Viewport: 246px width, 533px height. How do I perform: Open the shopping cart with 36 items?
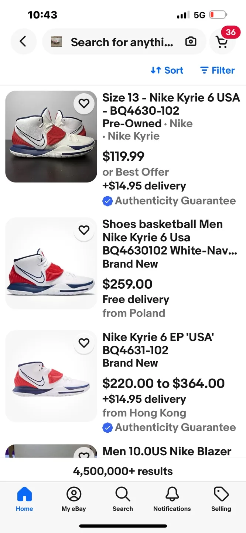(x=222, y=42)
